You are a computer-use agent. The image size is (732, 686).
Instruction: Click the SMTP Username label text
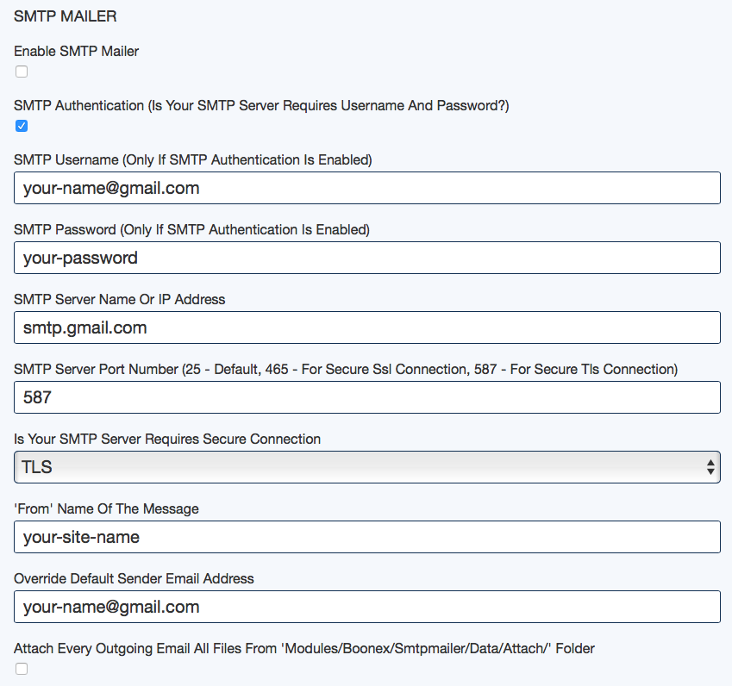(193, 159)
